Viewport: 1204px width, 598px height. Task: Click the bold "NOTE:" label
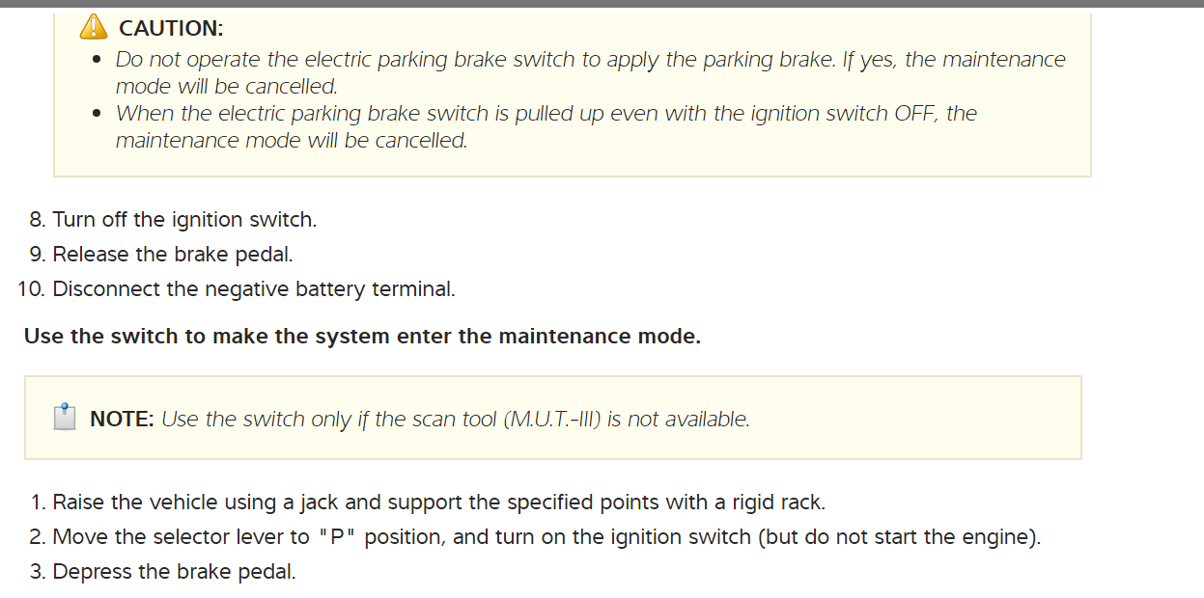122,420
